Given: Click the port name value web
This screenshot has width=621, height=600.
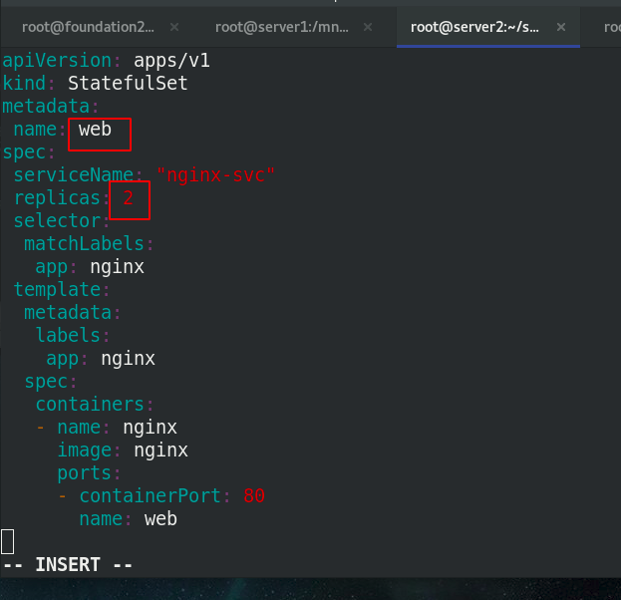Looking at the screenshot, I should [x=160, y=519].
